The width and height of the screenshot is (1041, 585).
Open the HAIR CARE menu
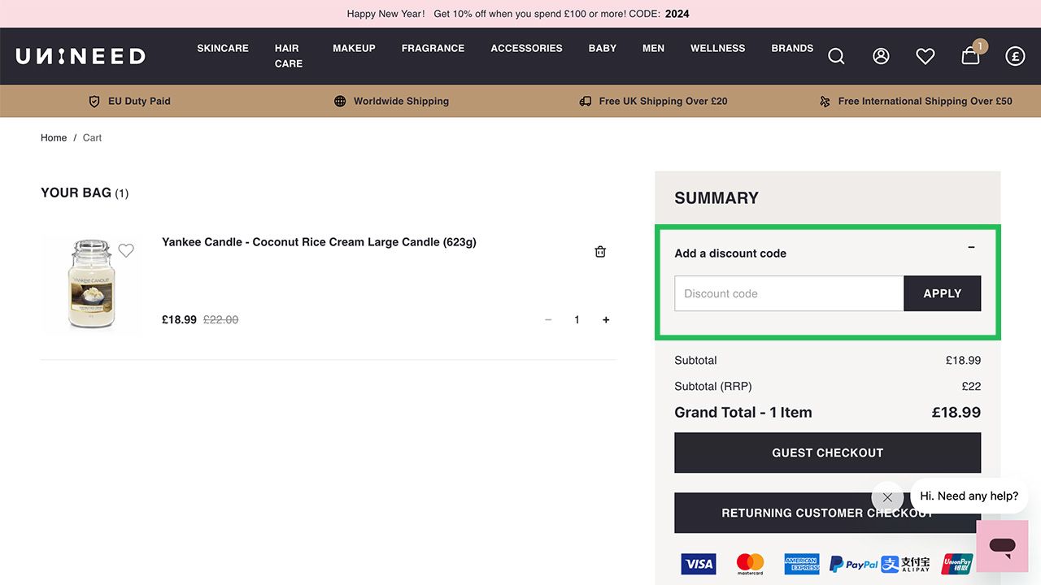coord(288,55)
